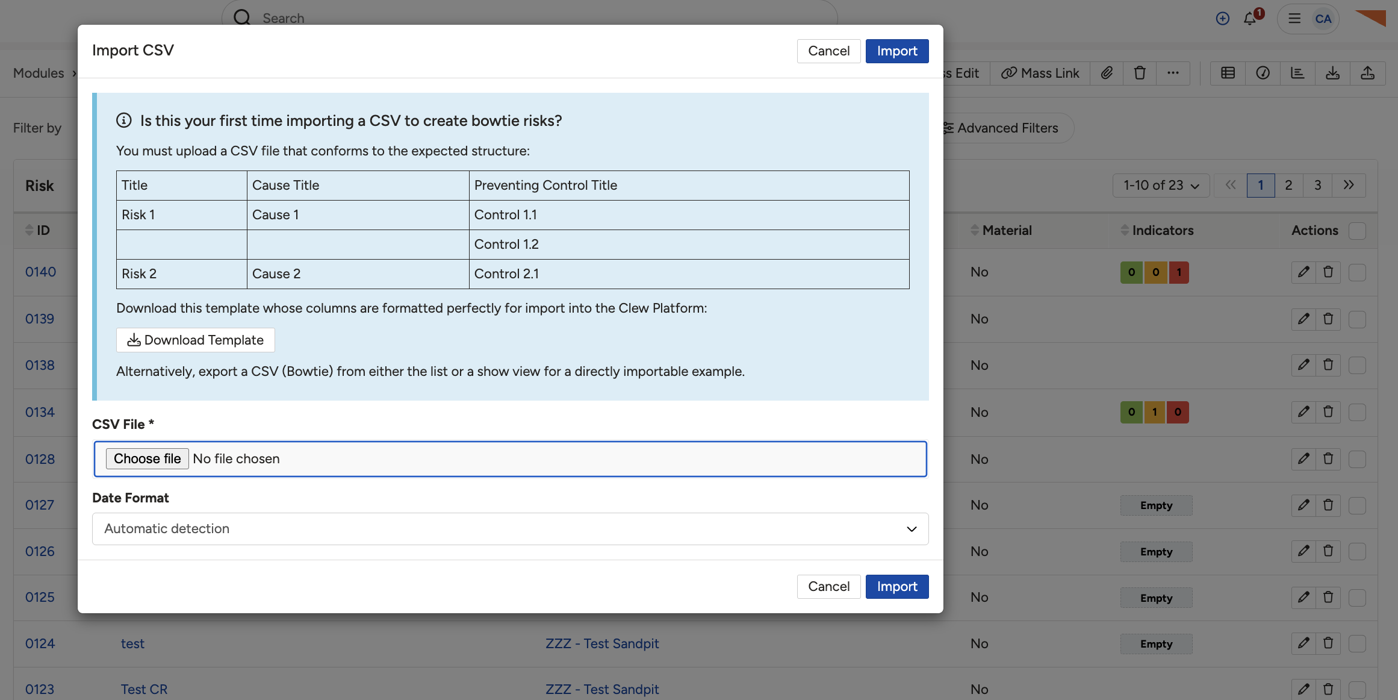Viewport: 1398px width, 700px height.
Task: Select pagination page 1
Action: 1261,186
